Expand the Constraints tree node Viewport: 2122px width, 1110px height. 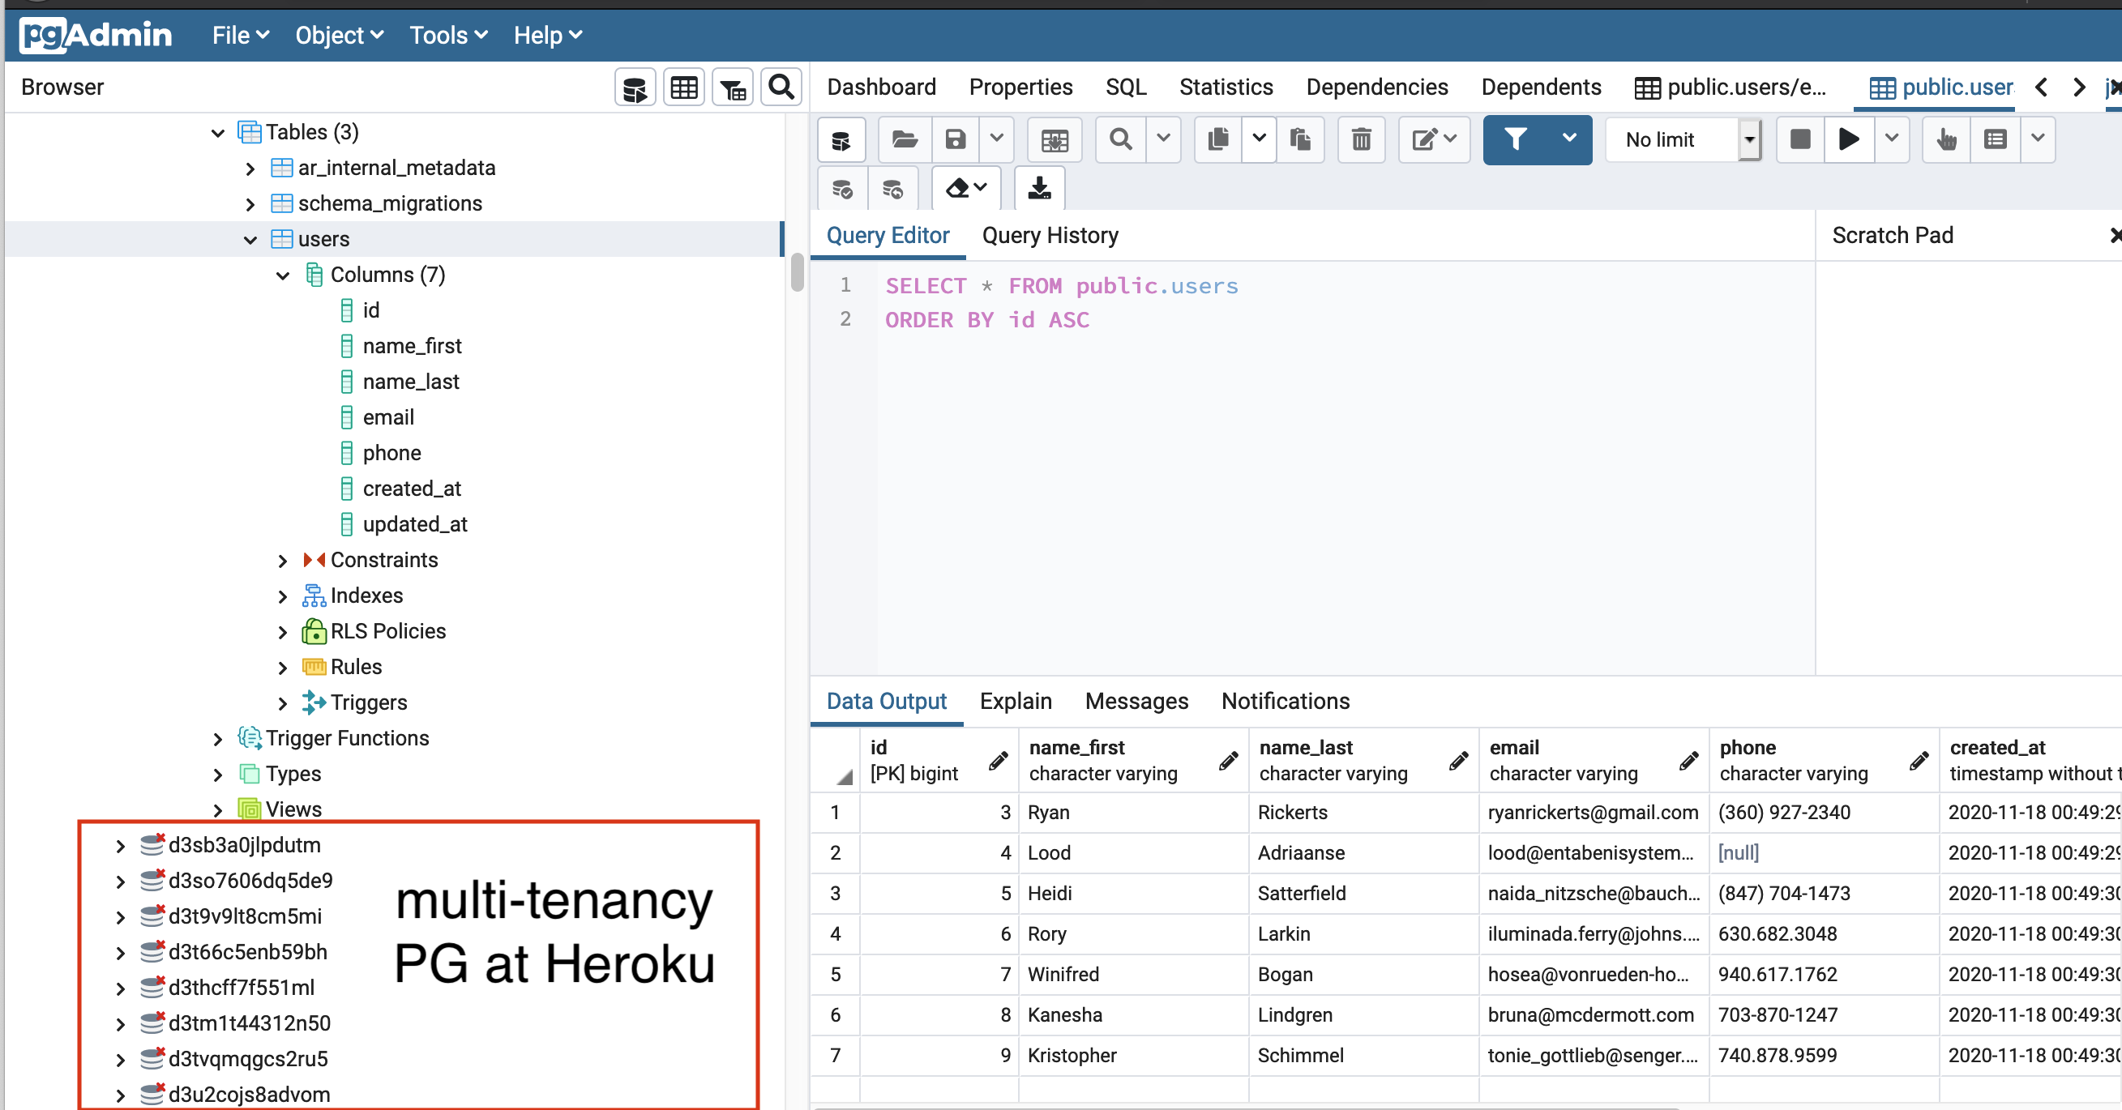pos(283,561)
